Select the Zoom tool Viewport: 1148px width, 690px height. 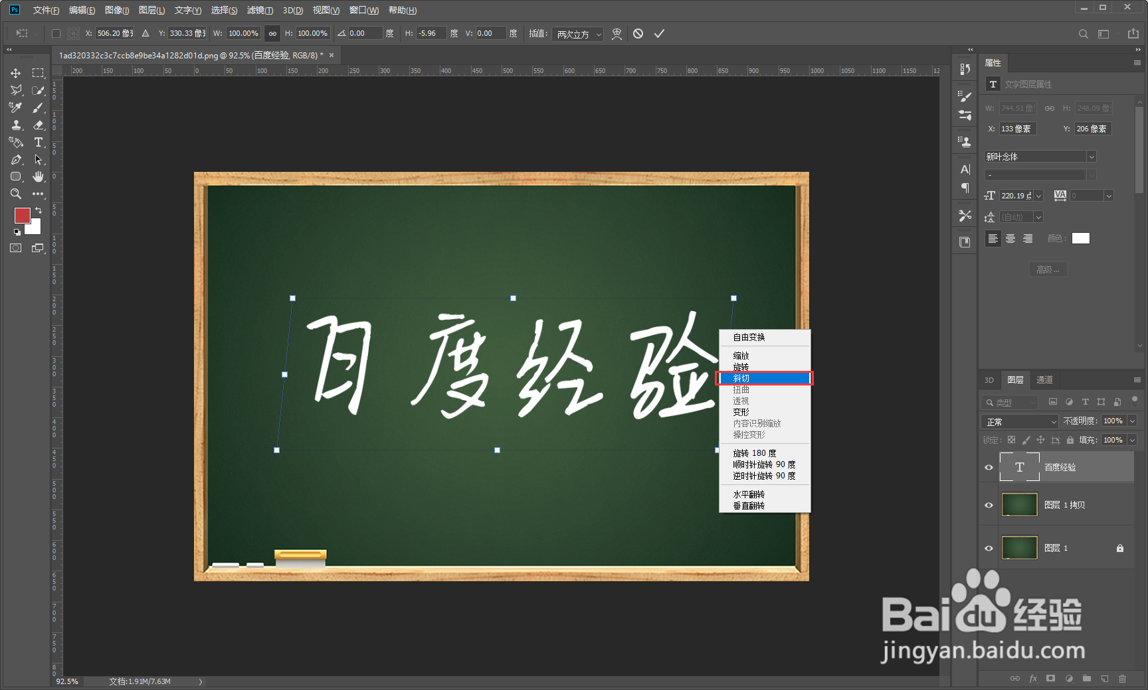(x=15, y=194)
